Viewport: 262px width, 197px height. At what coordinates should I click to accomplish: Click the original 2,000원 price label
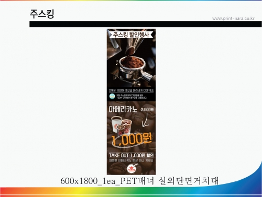pyautogui.click(x=147, y=109)
